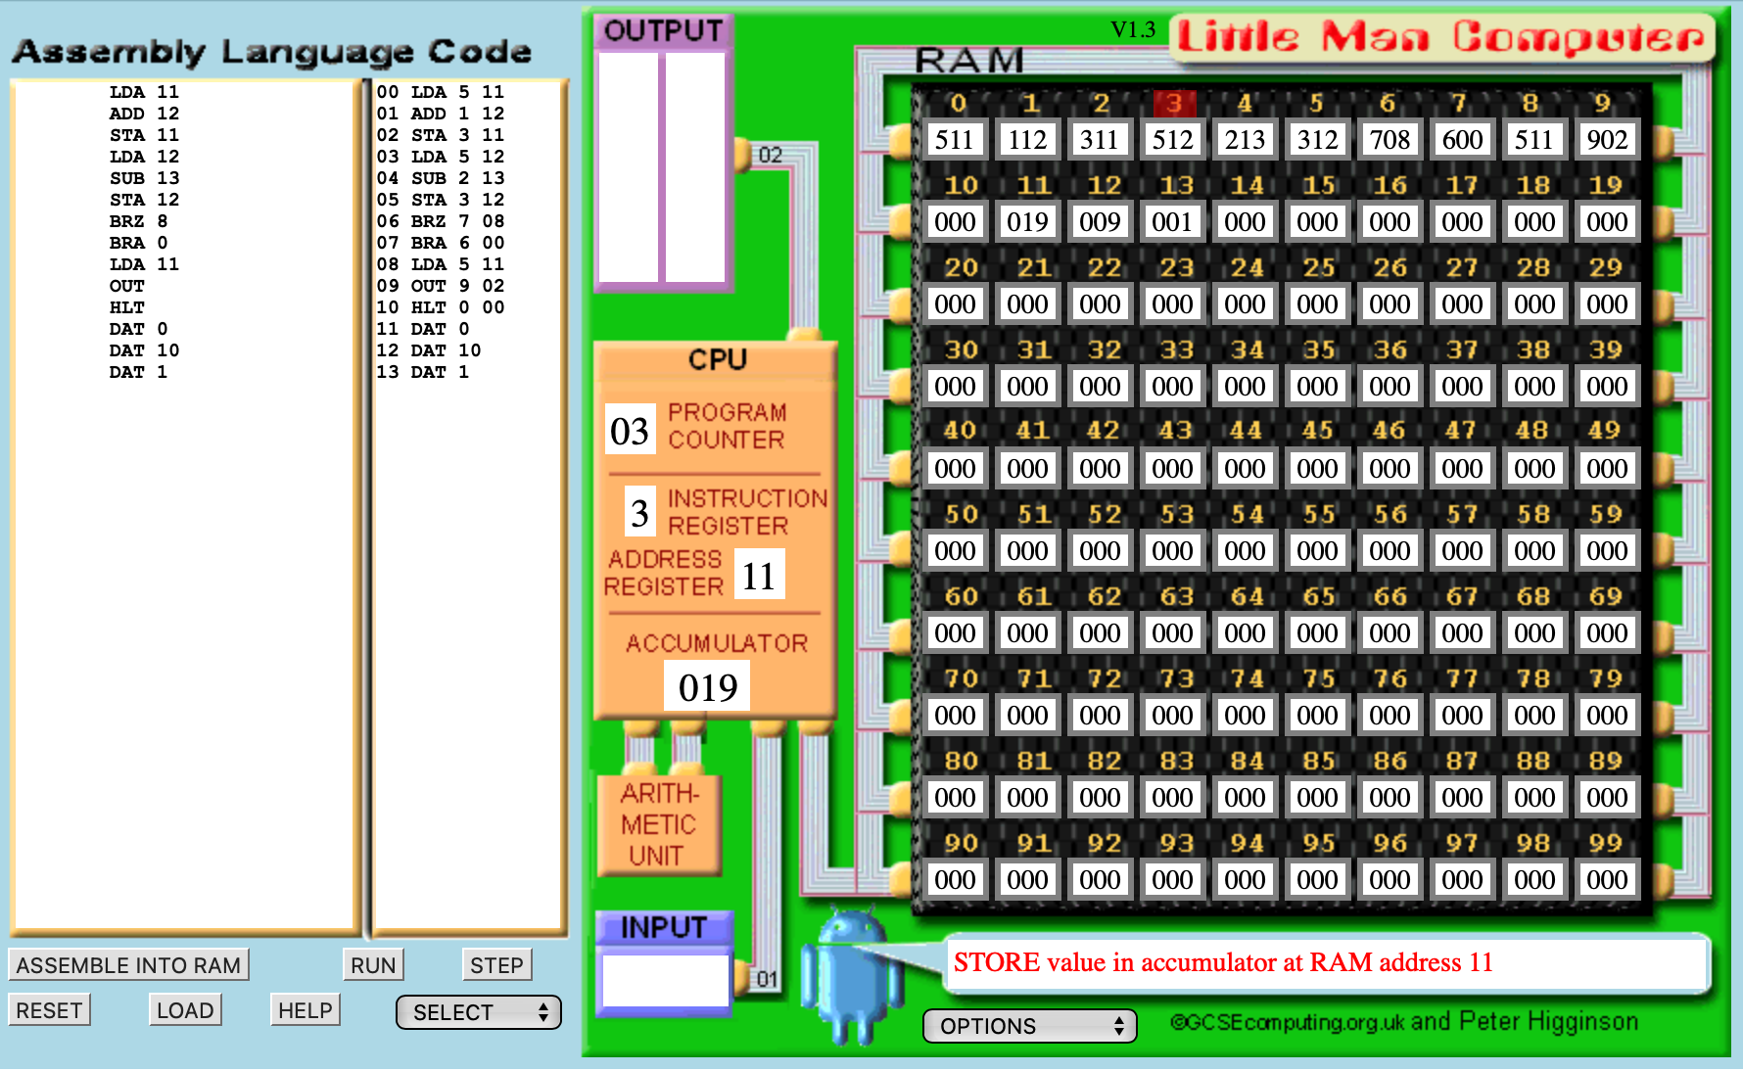Click the RAM heading label

tap(969, 61)
